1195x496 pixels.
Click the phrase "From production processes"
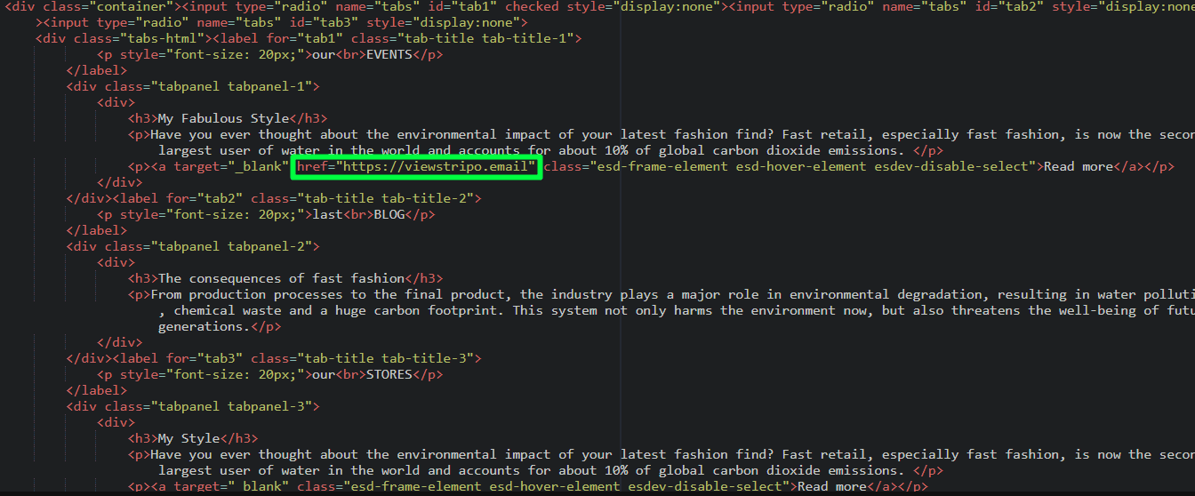pyautogui.click(x=246, y=294)
